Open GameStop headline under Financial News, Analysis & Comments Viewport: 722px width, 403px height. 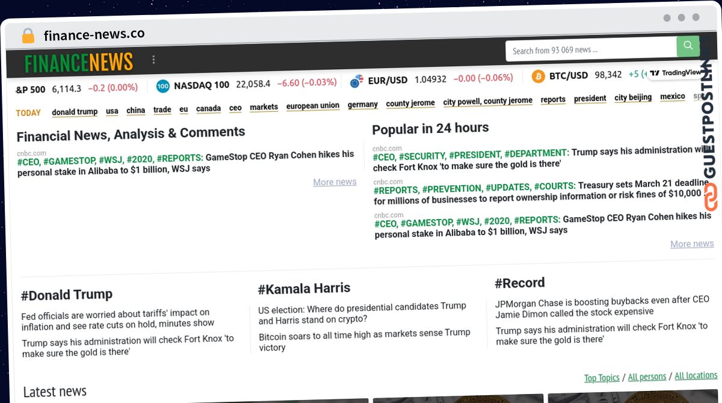186,163
